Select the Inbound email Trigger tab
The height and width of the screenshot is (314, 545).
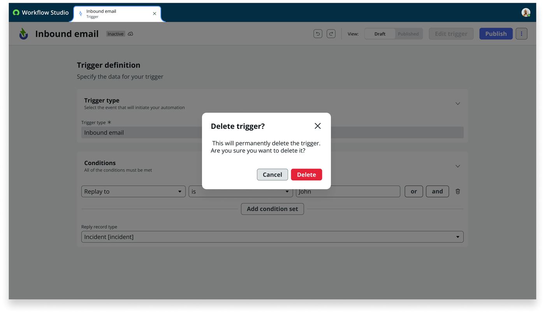point(117,14)
